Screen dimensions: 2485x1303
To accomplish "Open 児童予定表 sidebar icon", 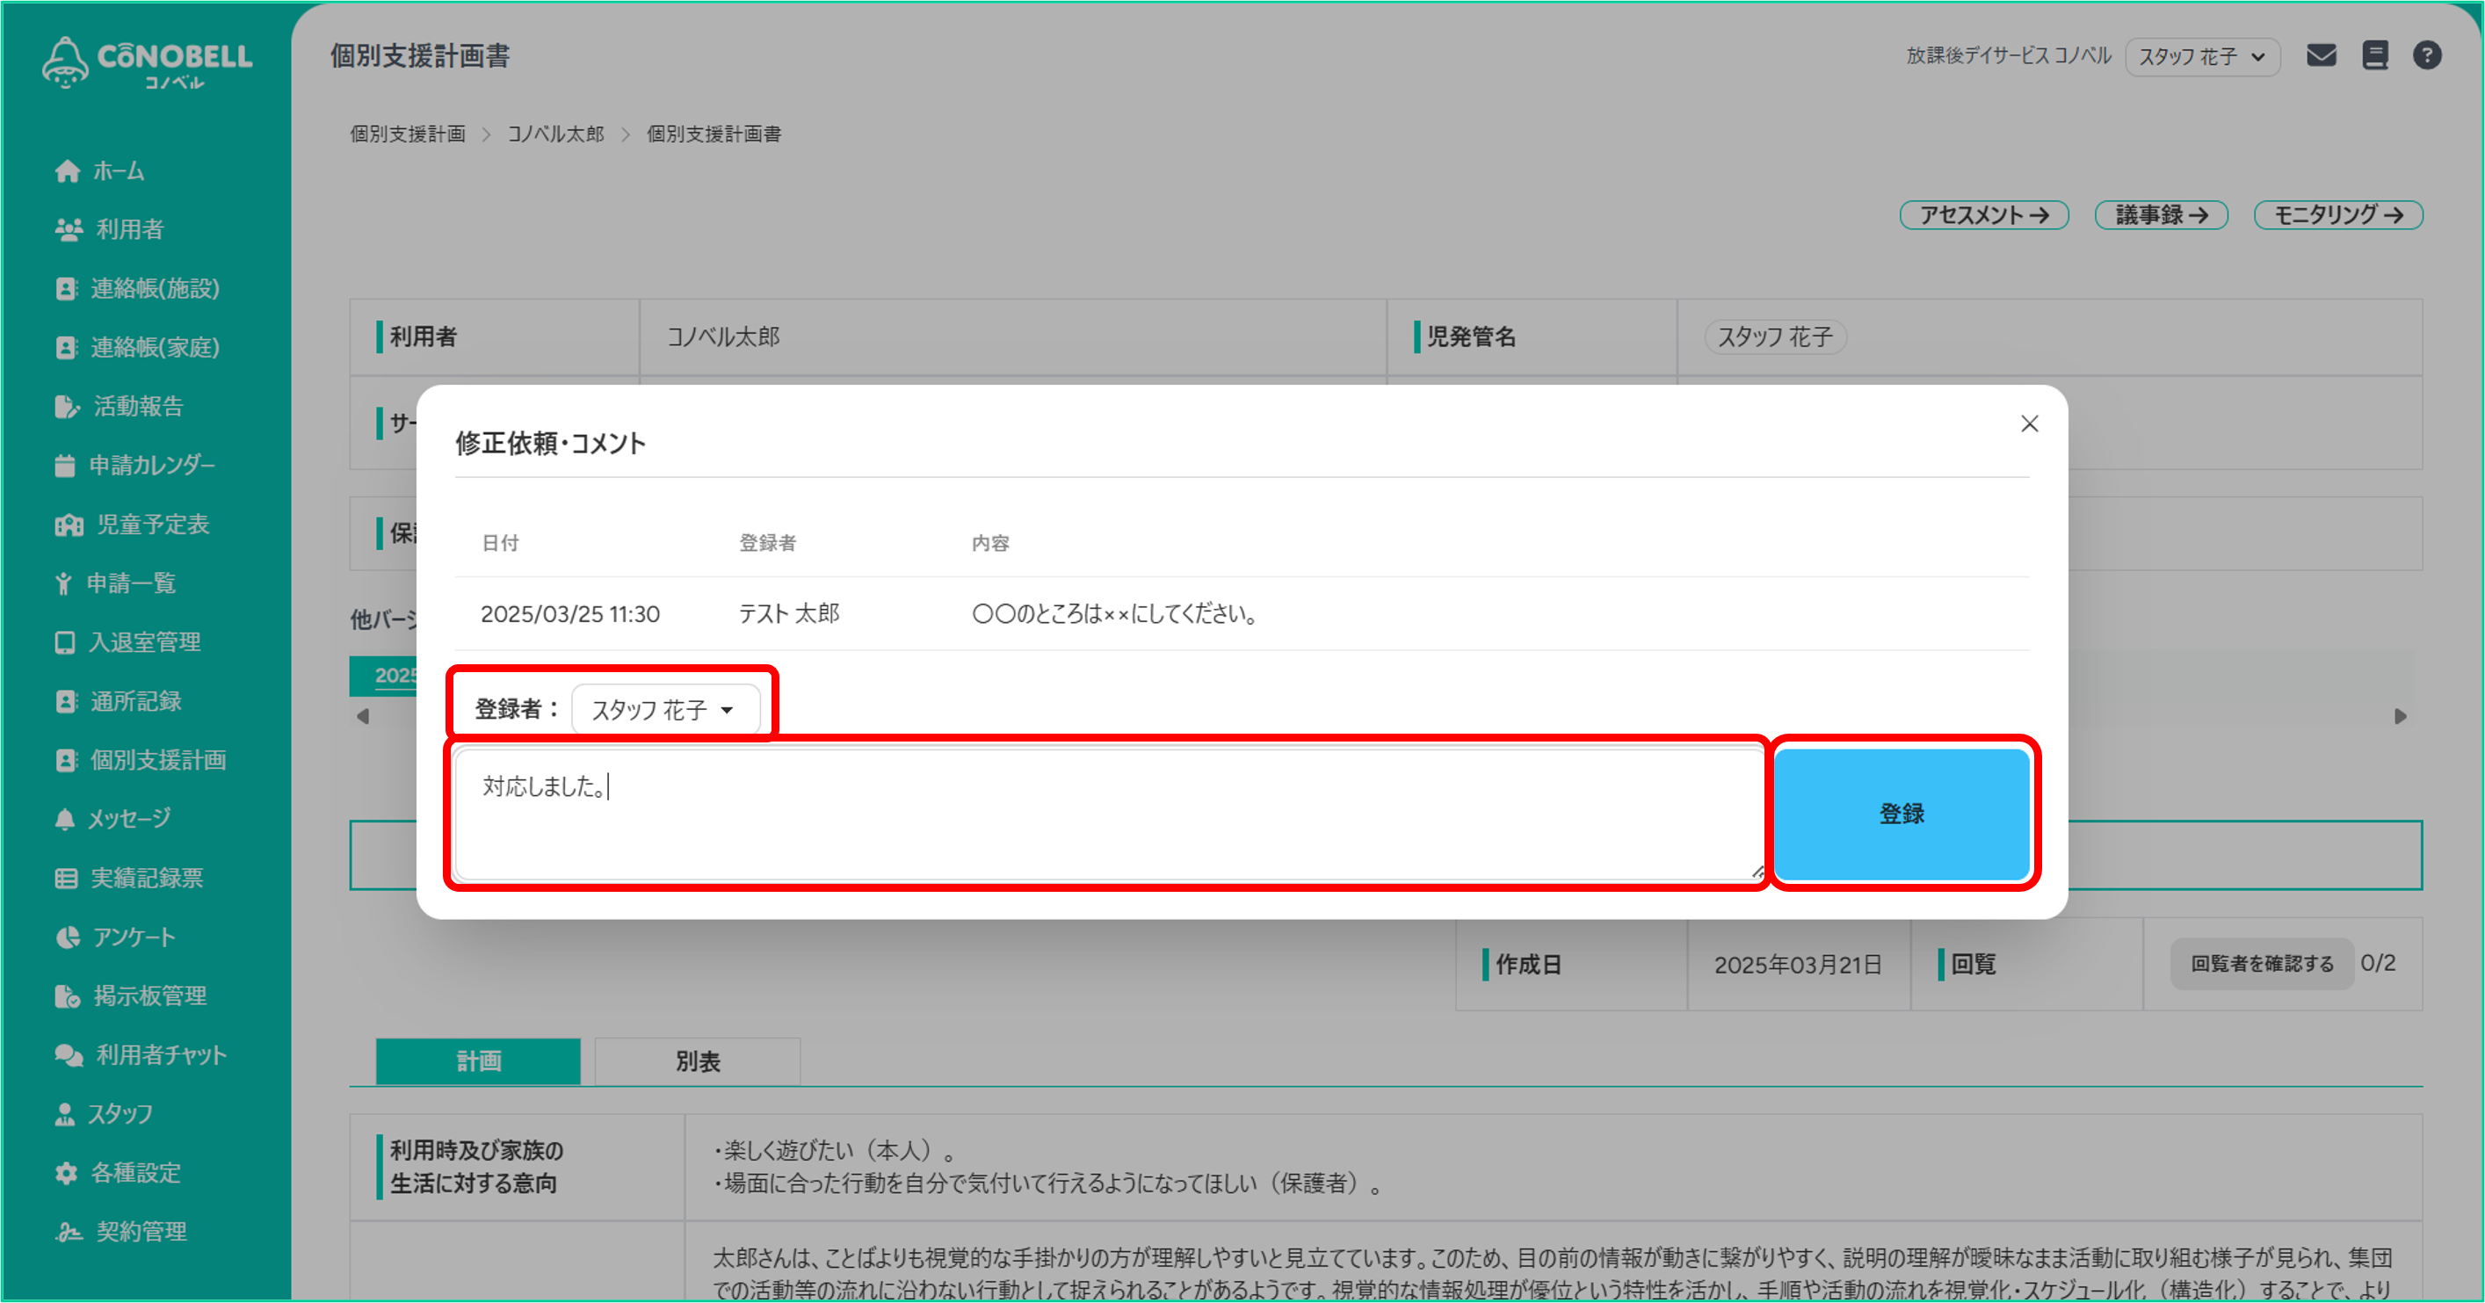I will click(69, 525).
